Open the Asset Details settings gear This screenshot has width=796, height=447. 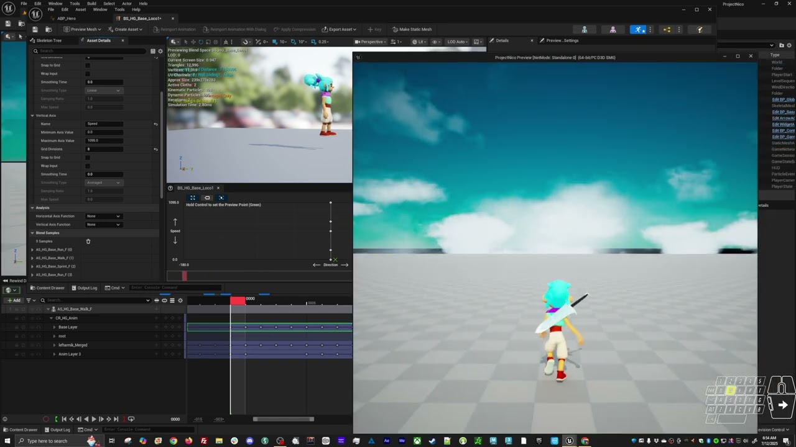[160, 51]
